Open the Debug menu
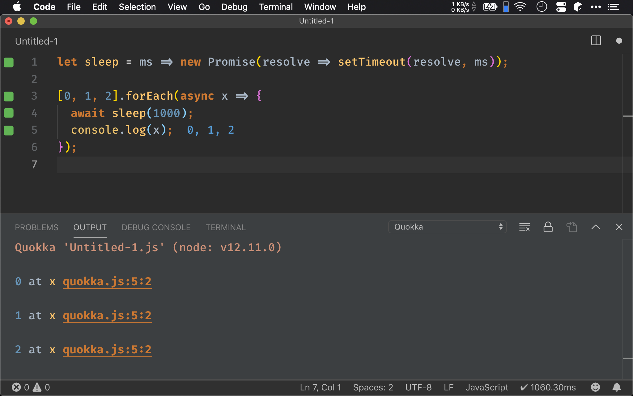Viewport: 633px width, 396px height. click(234, 7)
